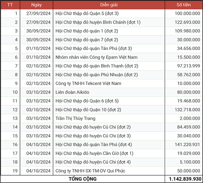Click 'Hội Chữ thập đỏ quận Tân Phú (đợt 4)'
The width and height of the screenshot is (203, 183).
pos(94,145)
